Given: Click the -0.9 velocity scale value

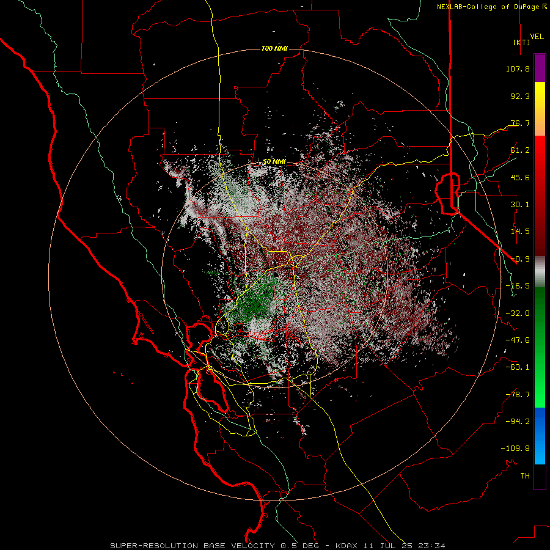Looking at the screenshot, I should pyautogui.click(x=520, y=259).
